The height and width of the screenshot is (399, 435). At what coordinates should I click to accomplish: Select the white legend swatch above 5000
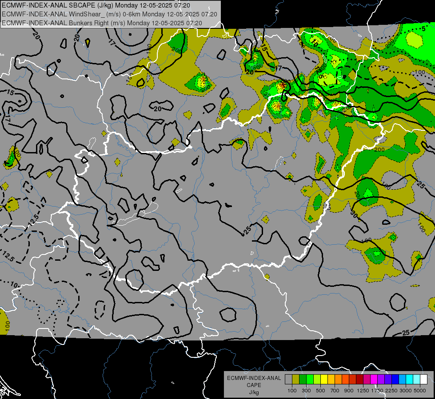pos(423,379)
